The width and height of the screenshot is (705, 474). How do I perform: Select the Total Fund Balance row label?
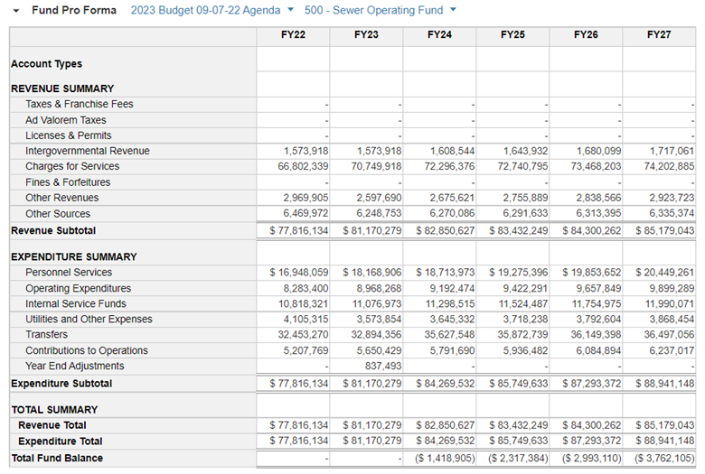[x=57, y=459]
